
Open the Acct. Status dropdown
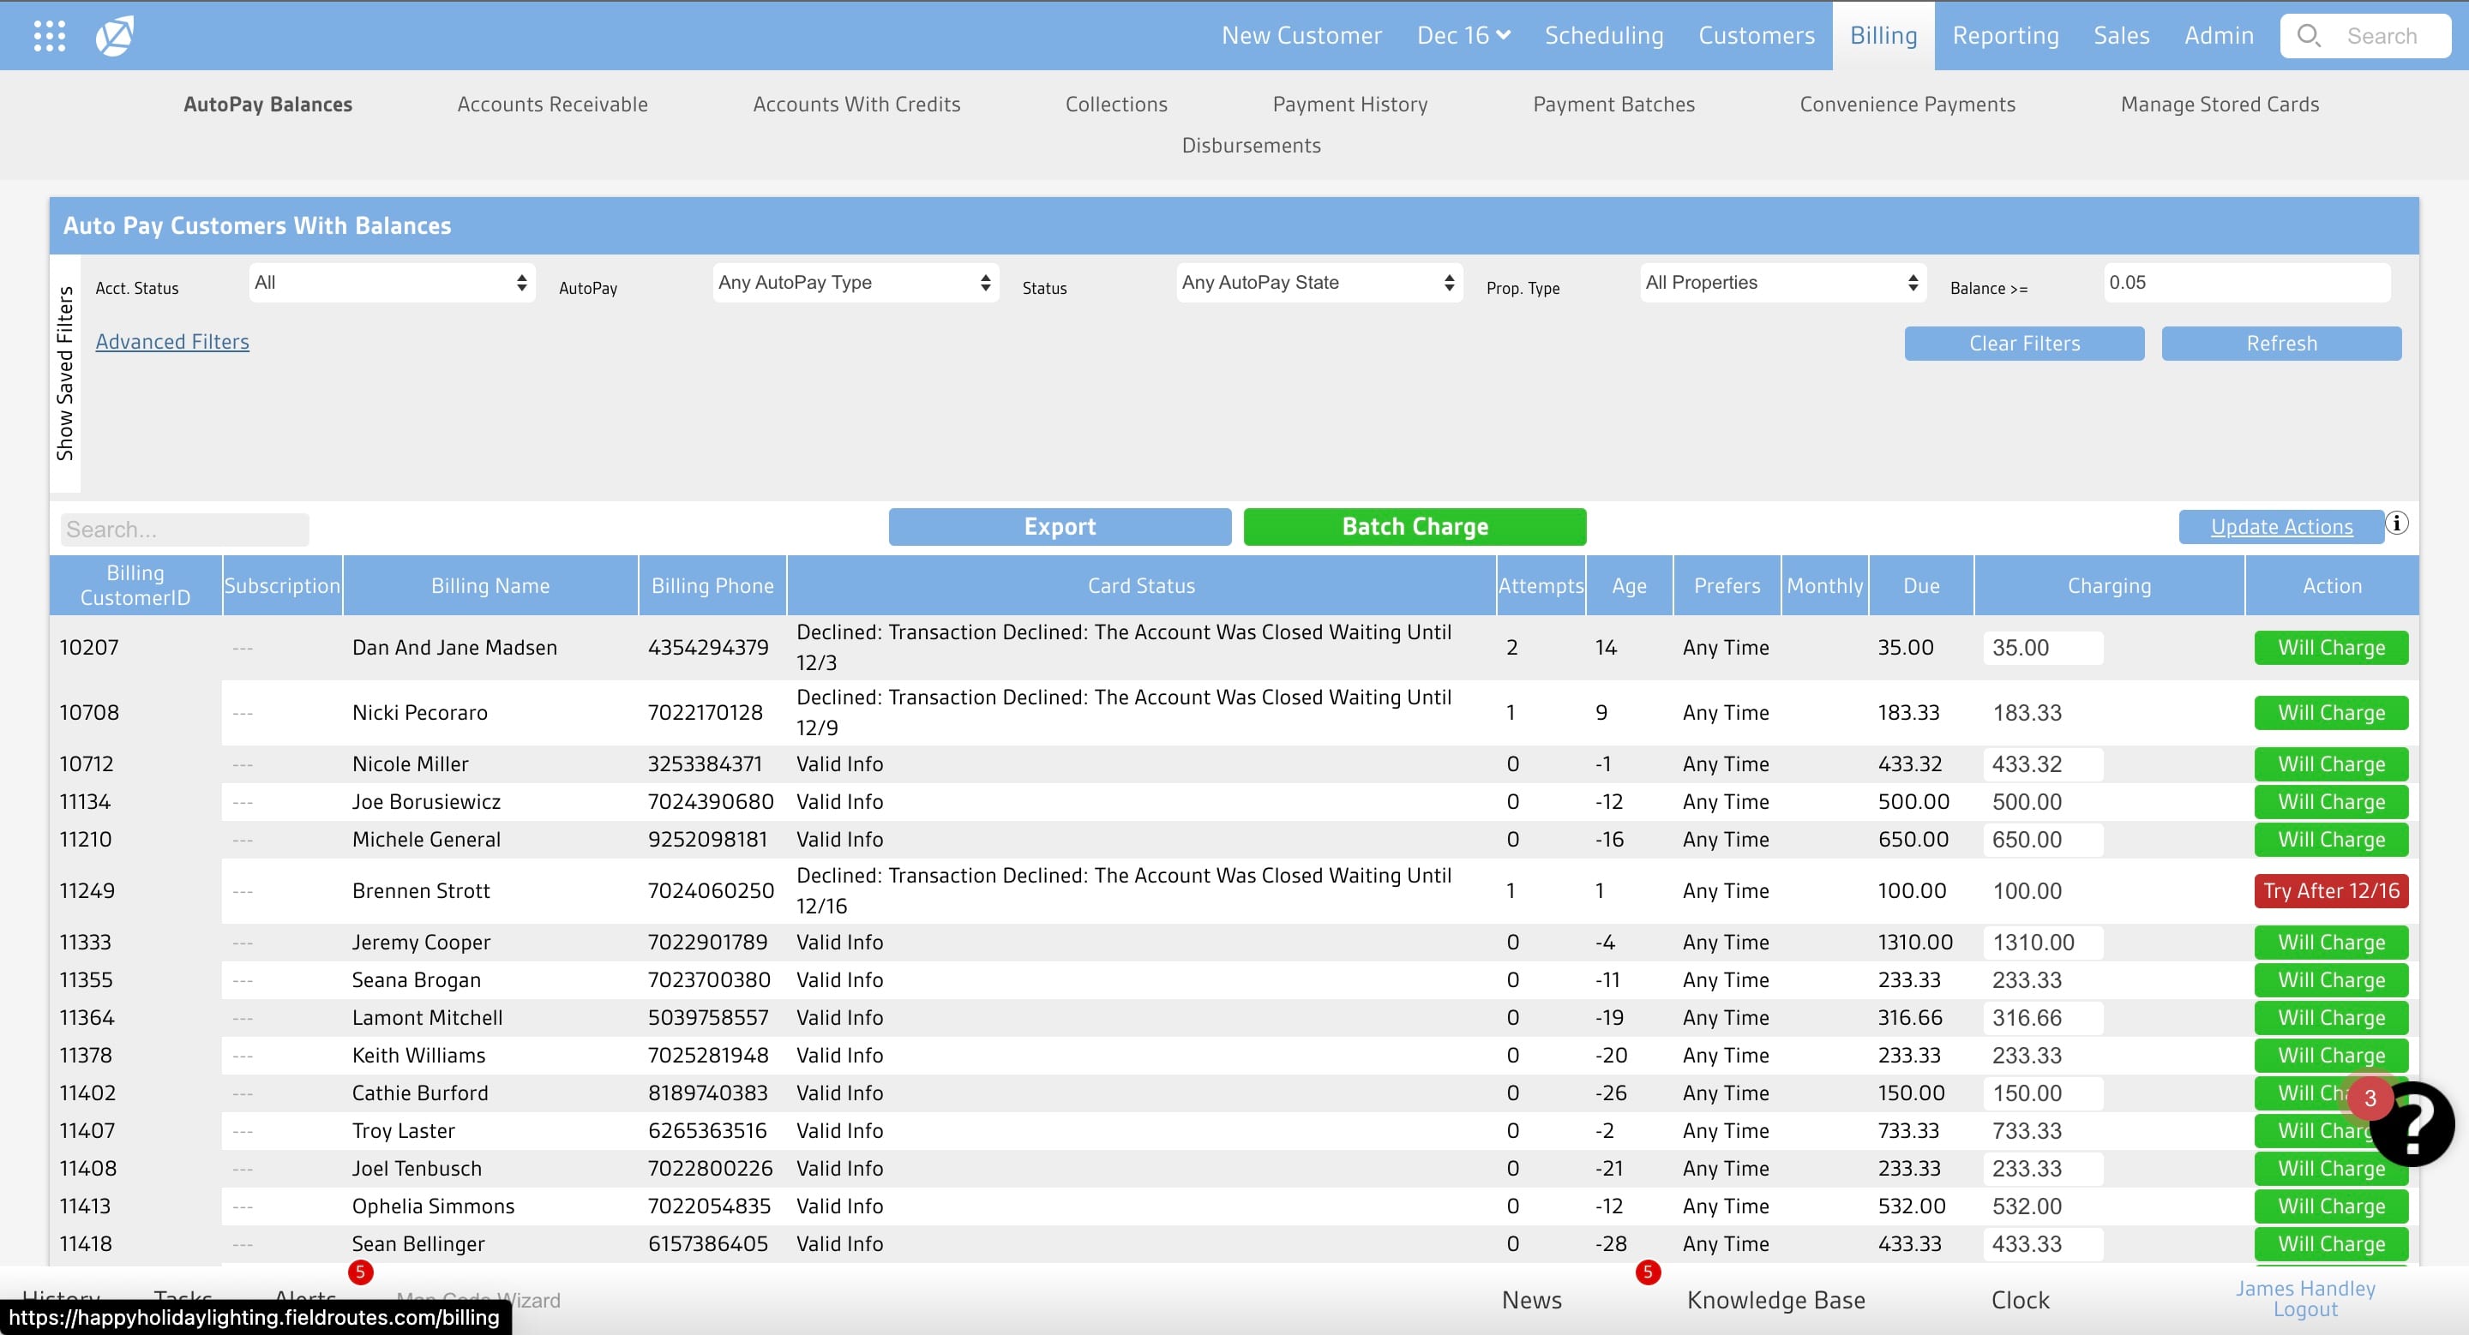(x=392, y=283)
